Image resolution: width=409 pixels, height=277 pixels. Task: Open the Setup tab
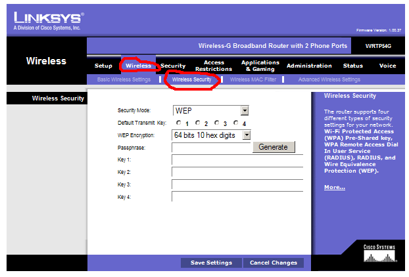click(x=103, y=66)
